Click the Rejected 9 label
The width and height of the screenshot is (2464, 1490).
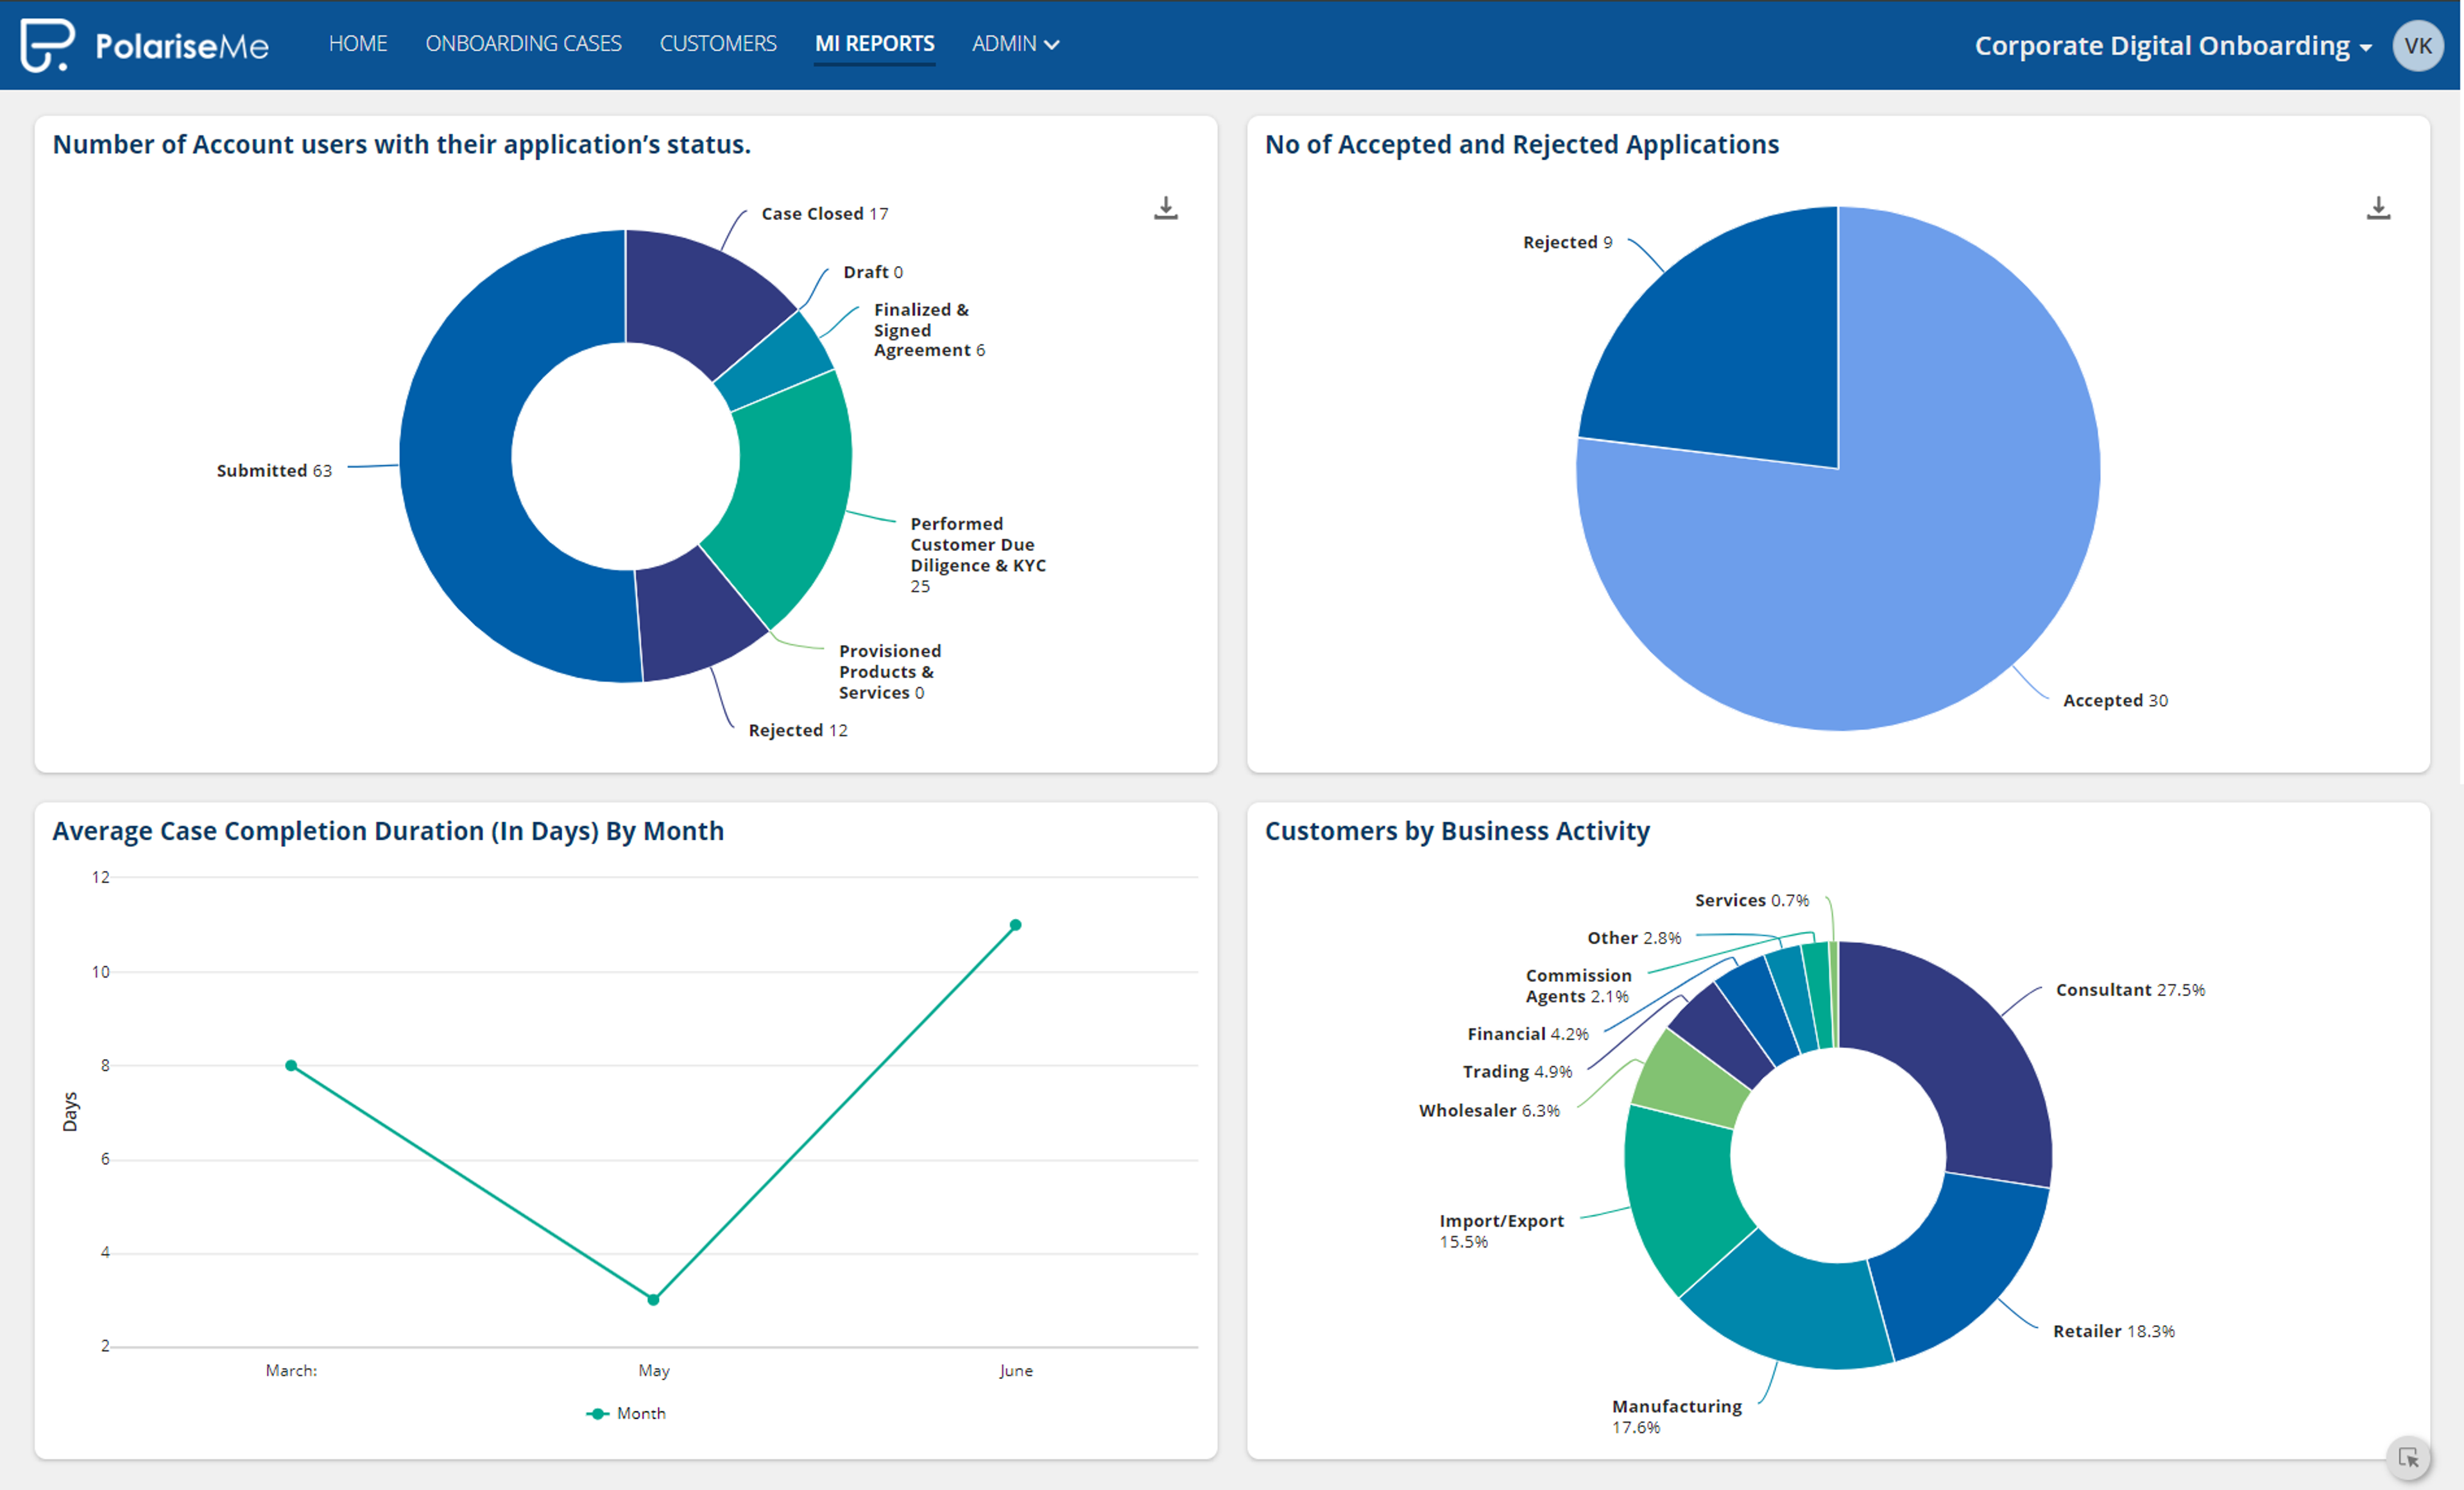pos(1567,242)
